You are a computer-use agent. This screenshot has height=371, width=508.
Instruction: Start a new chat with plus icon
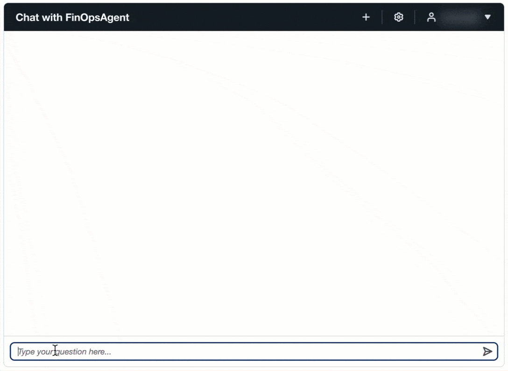click(x=366, y=17)
